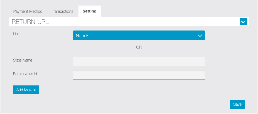The height and width of the screenshot is (114, 258).
Task: Focus the State Name input field
Action: click(x=139, y=62)
